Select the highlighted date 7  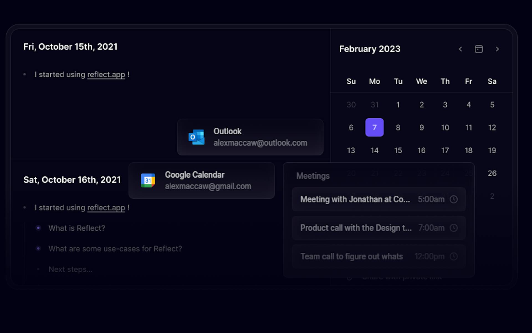coord(374,127)
